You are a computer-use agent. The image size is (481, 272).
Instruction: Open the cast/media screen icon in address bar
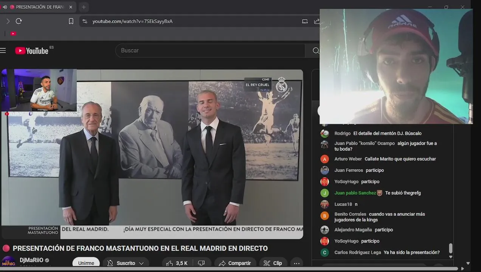305,21
